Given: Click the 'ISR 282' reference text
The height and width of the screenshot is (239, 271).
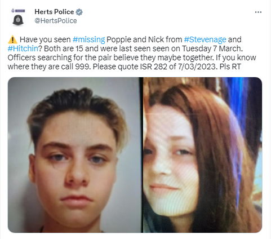Looking at the screenshot, I should click(154, 67).
